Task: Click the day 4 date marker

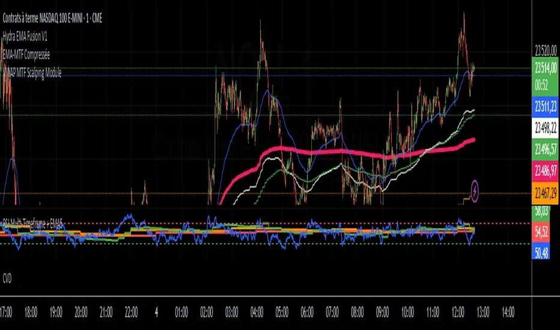Action: (x=156, y=313)
